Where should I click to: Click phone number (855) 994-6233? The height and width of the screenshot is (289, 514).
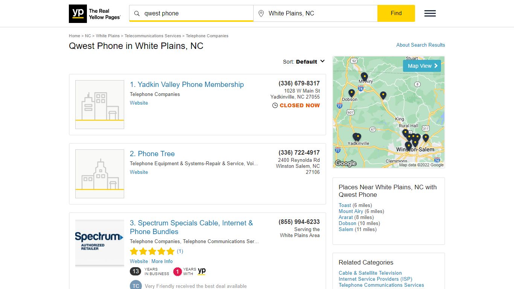(x=299, y=222)
